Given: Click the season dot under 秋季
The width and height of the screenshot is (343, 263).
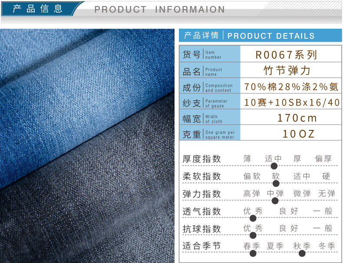Looking at the screenshot, I should pos(302,253).
